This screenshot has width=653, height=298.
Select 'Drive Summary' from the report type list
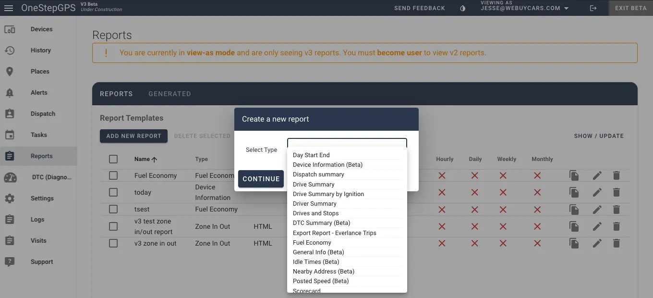point(314,184)
